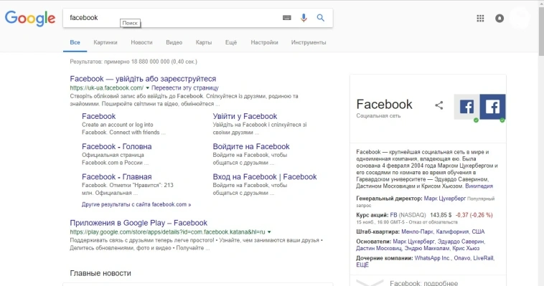Open the Google account avatar

coord(520,18)
